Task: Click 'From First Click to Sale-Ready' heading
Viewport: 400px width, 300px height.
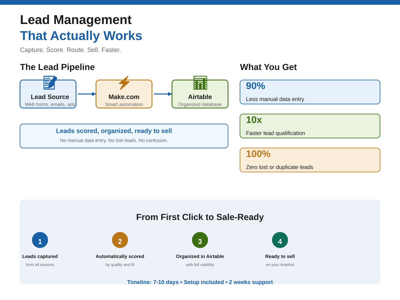Action: tap(200, 217)
